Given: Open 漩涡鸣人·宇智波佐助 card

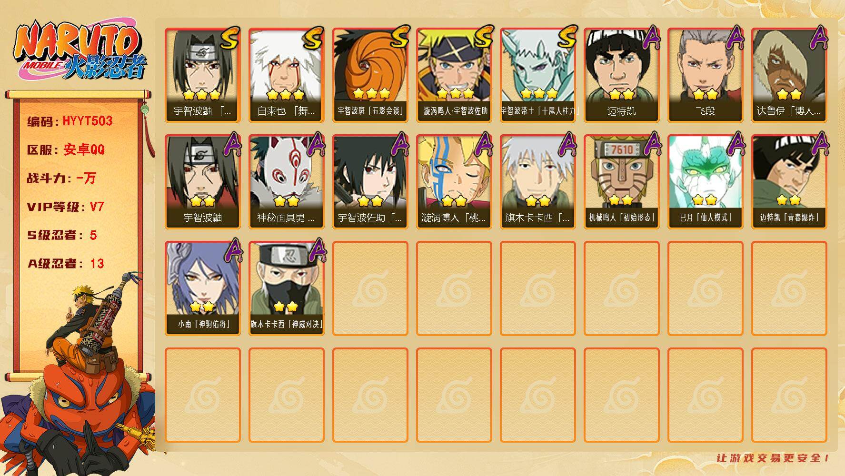Looking at the screenshot, I should pos(454,75).
